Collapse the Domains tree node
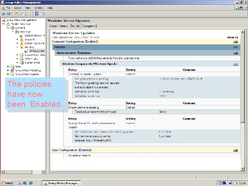 (8, 28)
